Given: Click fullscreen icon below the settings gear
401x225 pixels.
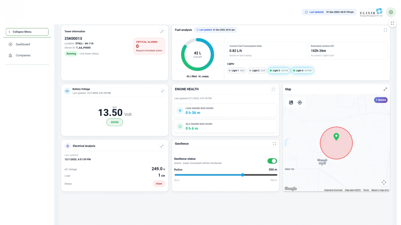Looking at the screenshot, I should point(393,23).
